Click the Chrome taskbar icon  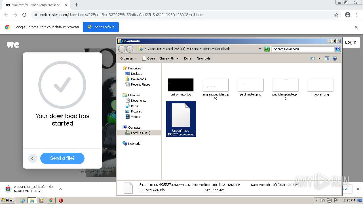[x=51, y=200]
